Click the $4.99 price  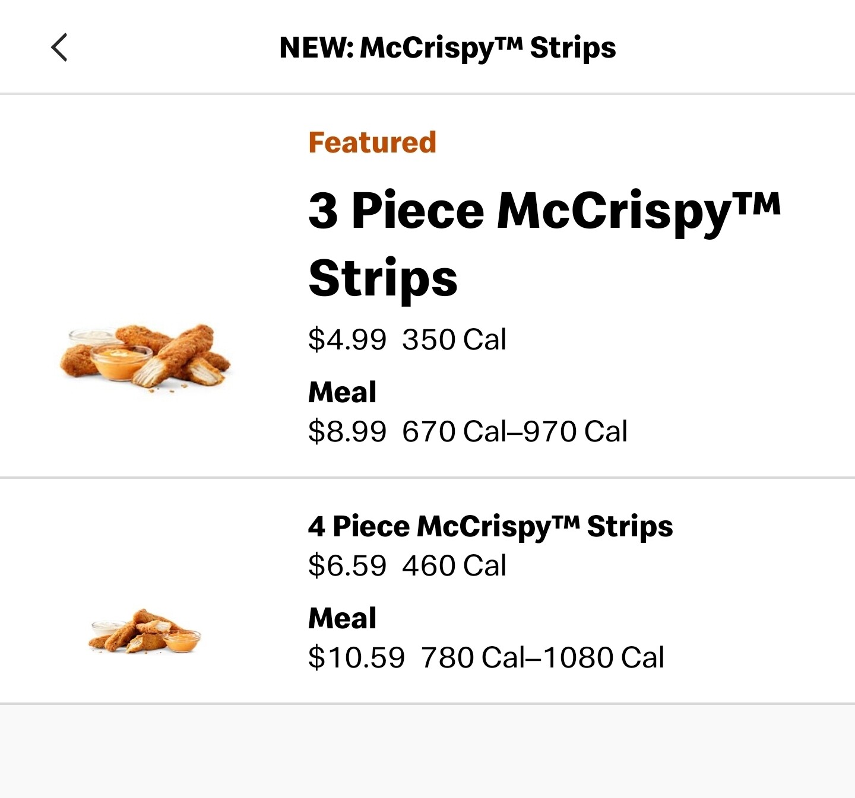tap(347, 340)
